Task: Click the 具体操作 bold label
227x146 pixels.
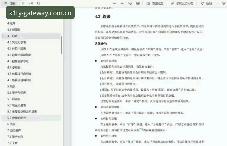Action: click(101, 44)
